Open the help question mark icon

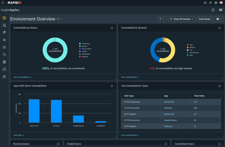click(205, 3)
